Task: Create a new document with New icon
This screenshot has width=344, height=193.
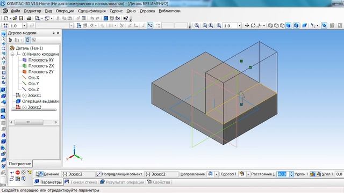Action: [x=6, y=18]
